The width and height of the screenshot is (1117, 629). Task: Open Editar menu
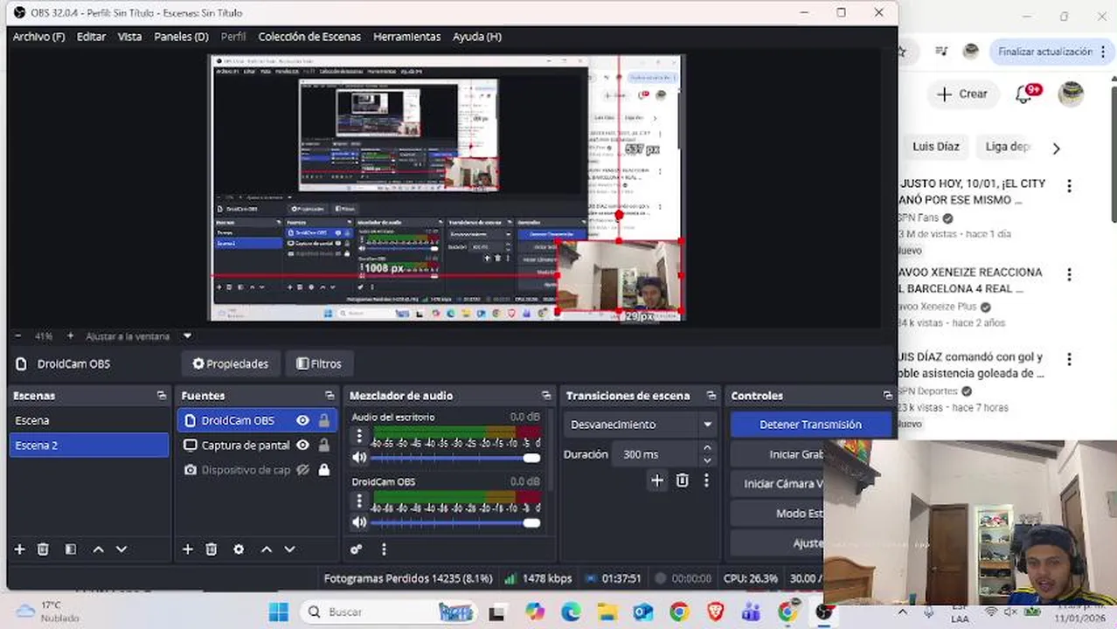(x=91, y=37)
